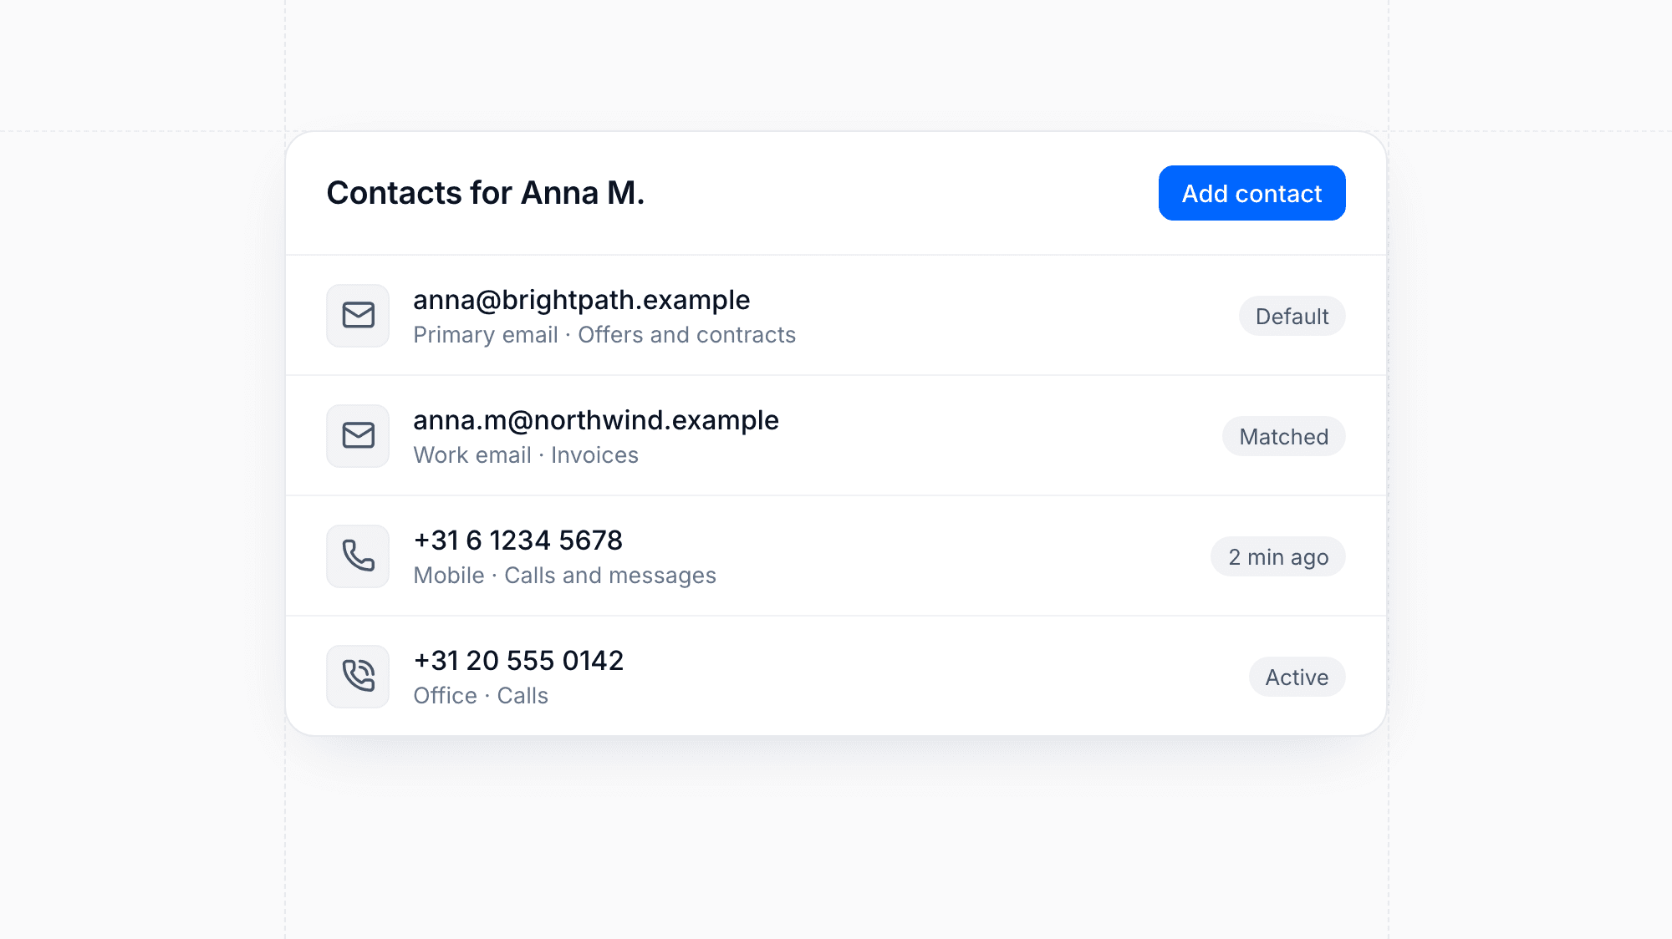The height and width of the screenshot is (939, 1672).
Task: Click 'Mobile · Calls and messages' subtitle
Action: (x=565, y=576)
